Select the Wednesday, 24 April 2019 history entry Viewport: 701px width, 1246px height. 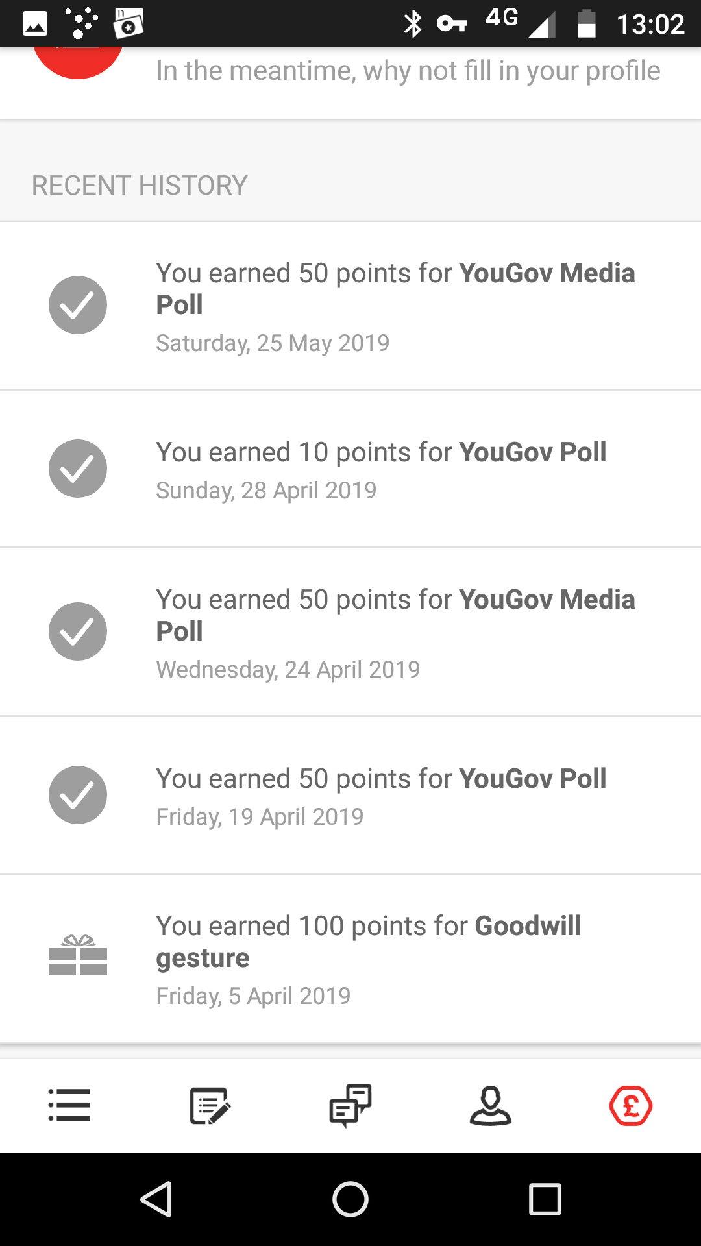(396, 633)
